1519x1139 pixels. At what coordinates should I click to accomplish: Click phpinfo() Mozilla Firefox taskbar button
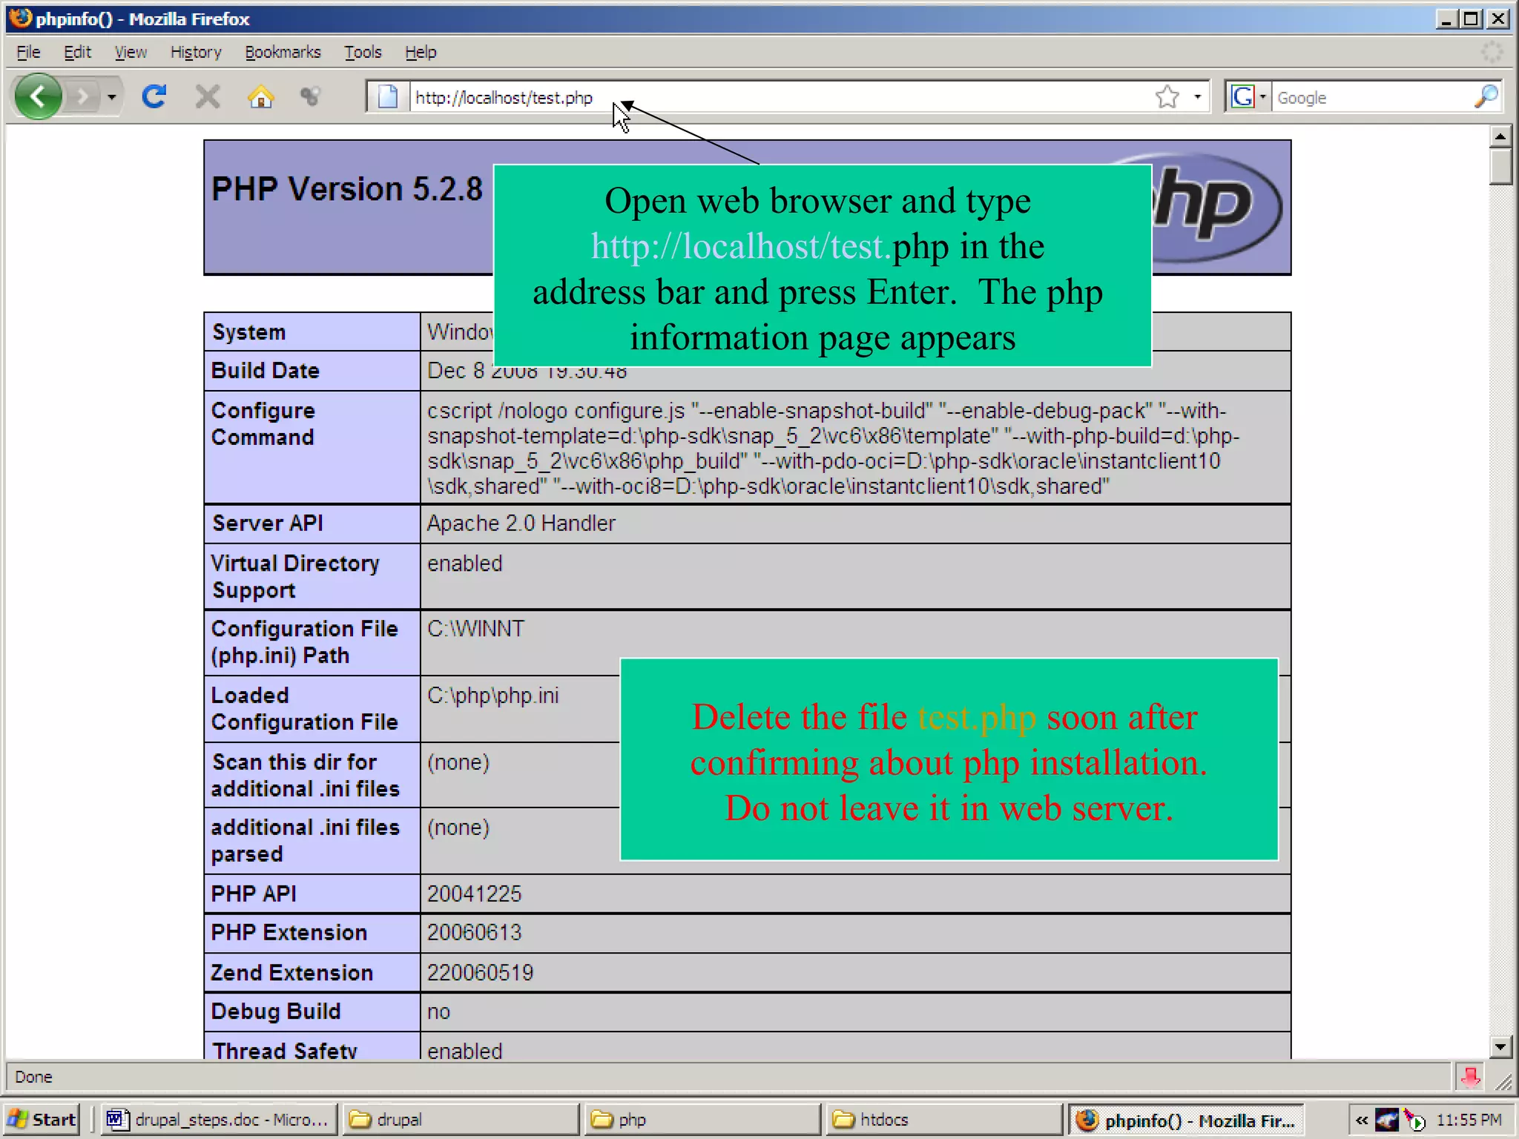(1187, 1120)
